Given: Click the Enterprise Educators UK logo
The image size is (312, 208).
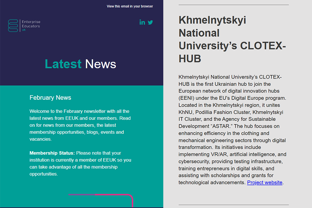Looking at the screenshot, I should tap(24, 26).
